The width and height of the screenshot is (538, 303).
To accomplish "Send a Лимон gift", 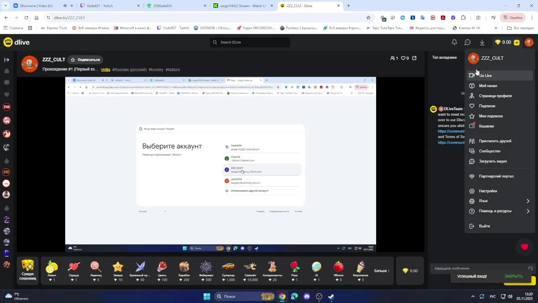I will 52,271.
